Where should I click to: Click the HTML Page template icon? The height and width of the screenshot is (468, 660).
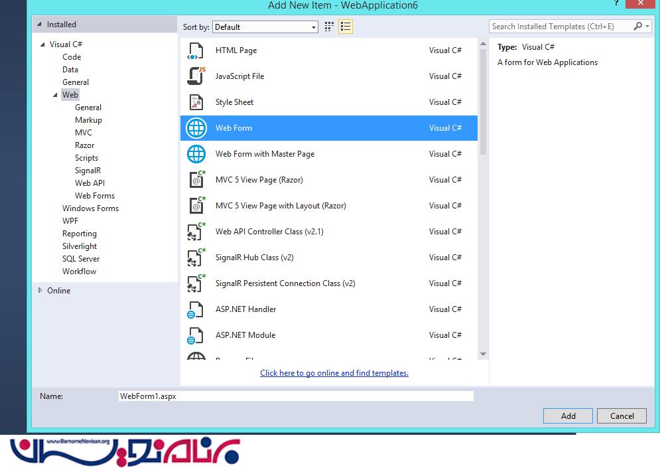coord(196,51)
